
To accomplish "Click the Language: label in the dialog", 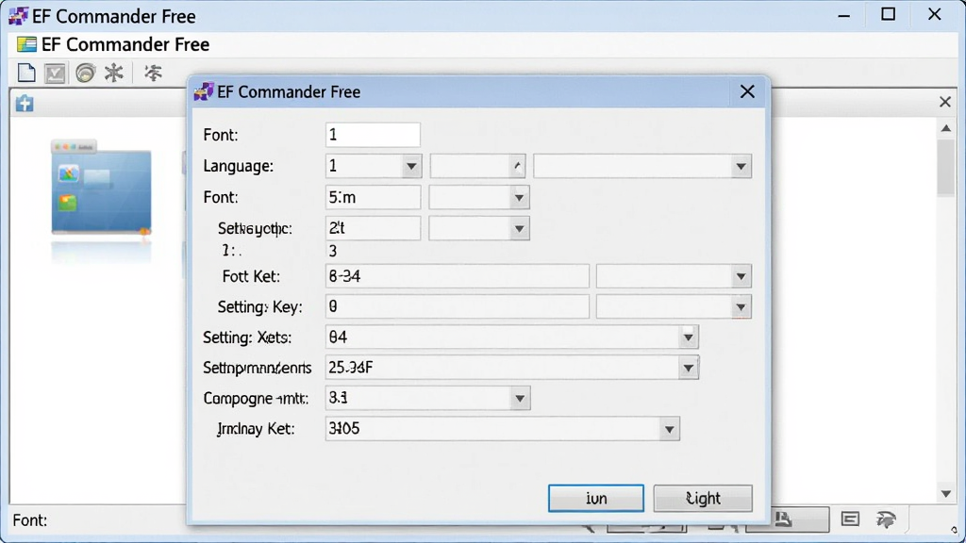I will click(239, 166).
